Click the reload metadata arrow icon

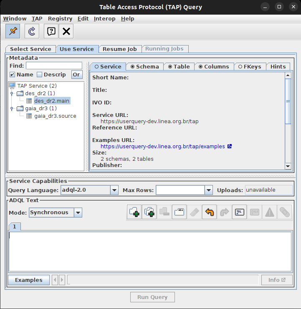click(32, 31)
